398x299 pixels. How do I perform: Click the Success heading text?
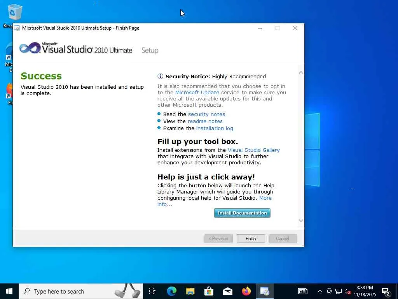(x=41, y=76)
